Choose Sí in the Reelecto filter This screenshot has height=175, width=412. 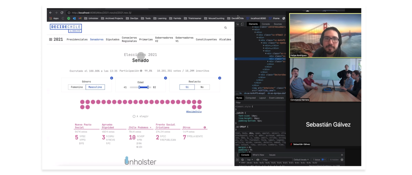click(x=187, y=87)
